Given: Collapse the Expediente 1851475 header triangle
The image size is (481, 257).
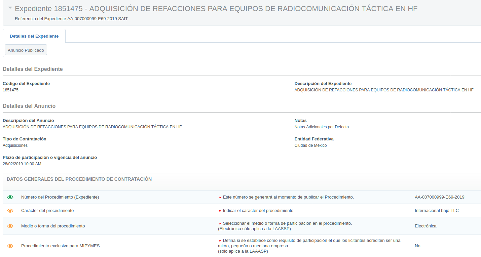Looking at the screenshot, I should [10, 8].
